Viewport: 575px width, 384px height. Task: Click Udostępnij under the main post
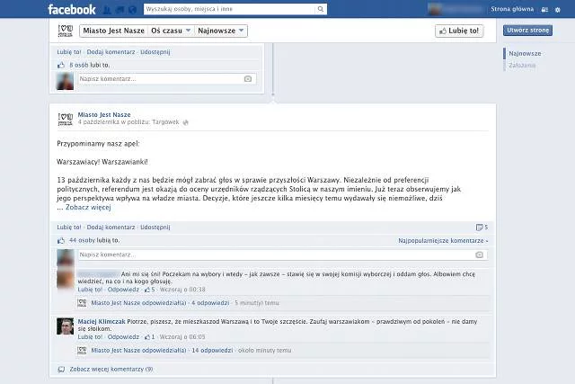click(155, 228)
